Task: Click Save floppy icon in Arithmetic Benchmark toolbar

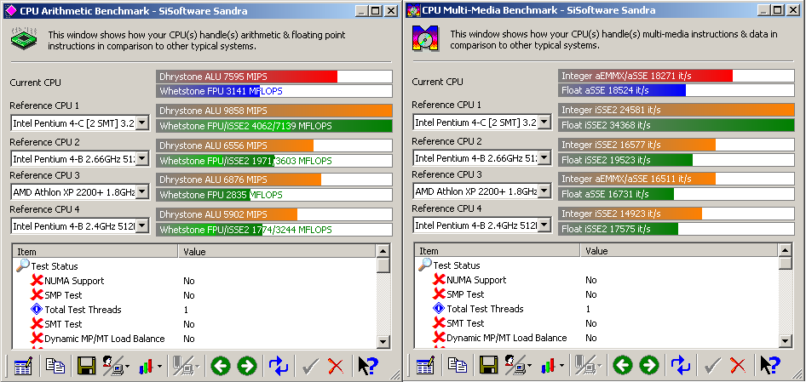Action: click(86, 366)
